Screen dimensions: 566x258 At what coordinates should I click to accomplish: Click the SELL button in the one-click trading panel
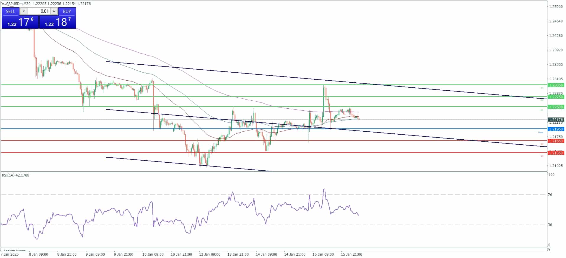pos(10,11)
